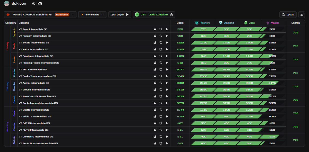Open chart for VT Controlsphere Intermediate S5
The width and height of the screenshot is (309, 152).
coord(155,103)
